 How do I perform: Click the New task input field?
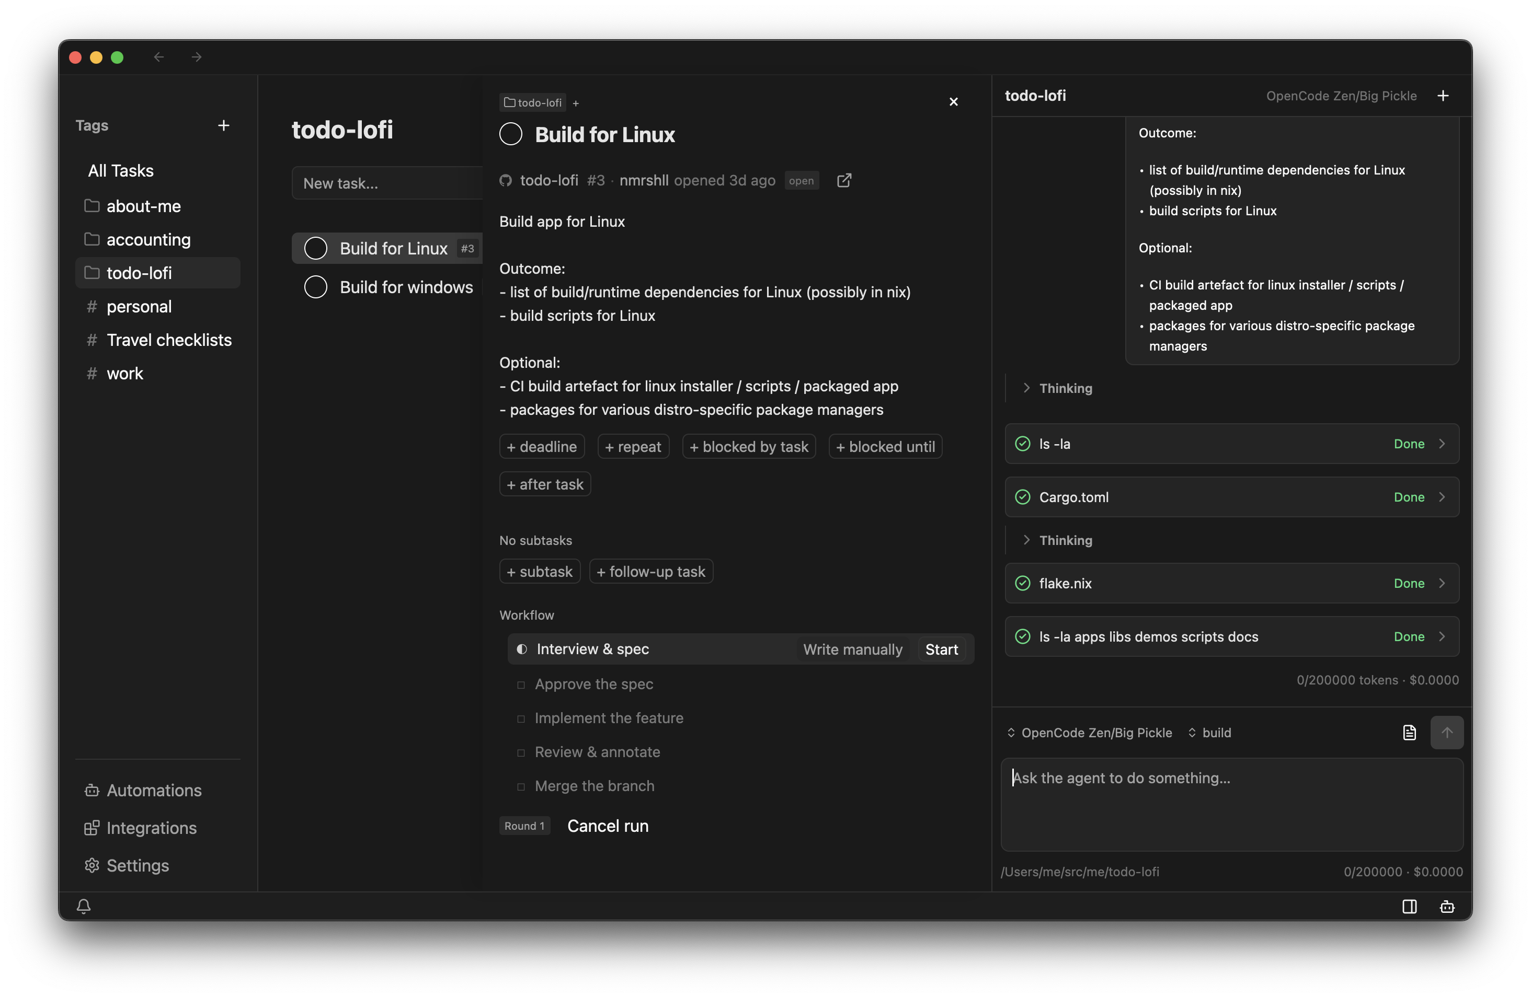[389, 183]
